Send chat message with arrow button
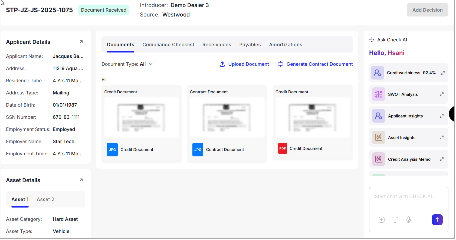 coord(437,220)
